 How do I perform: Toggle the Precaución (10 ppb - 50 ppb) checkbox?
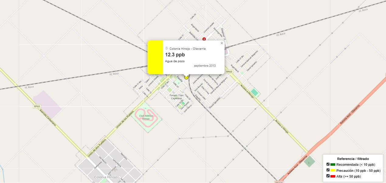328,170
